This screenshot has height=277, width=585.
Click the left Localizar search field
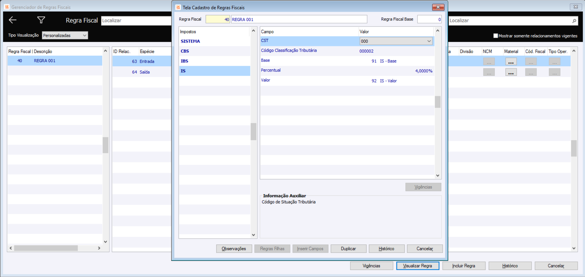coord(136,20)
